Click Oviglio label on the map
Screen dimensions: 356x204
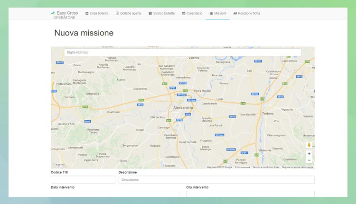(140, 130)
